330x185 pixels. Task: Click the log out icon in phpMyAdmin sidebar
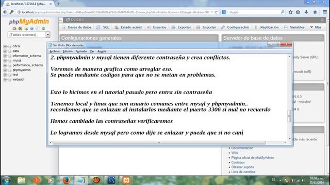click(x=20, y=28)
